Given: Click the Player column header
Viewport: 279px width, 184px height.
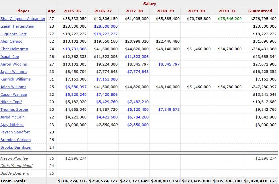Looking at the screenshot, I should coord(23,11).
